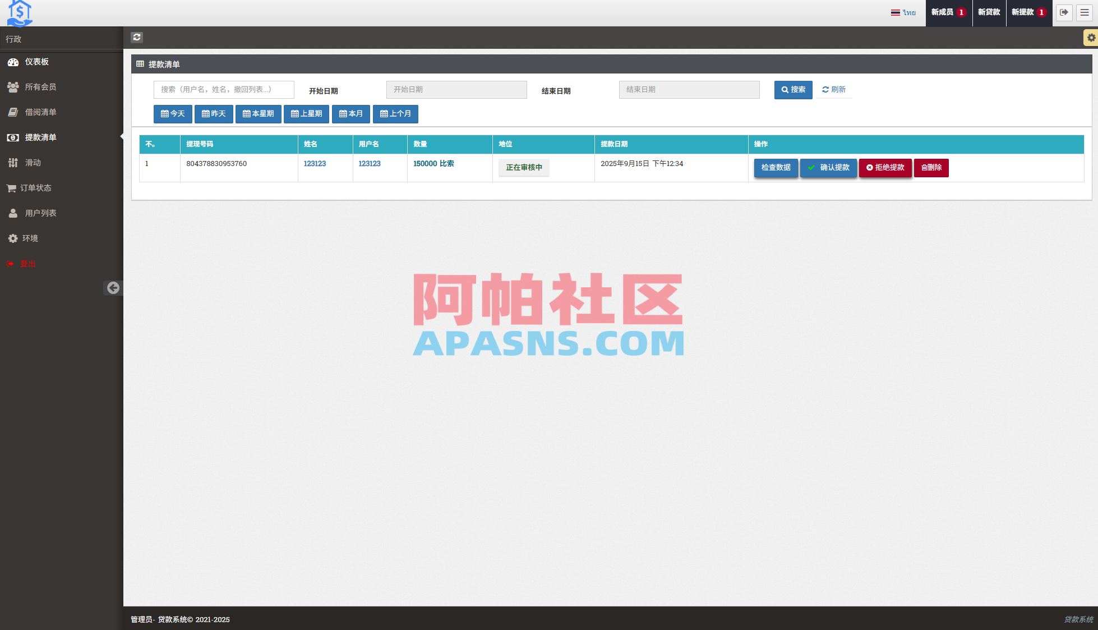Open the 新成员 notification menu
The width and height of the screenshot is (1098, 630).
[948, 12]
